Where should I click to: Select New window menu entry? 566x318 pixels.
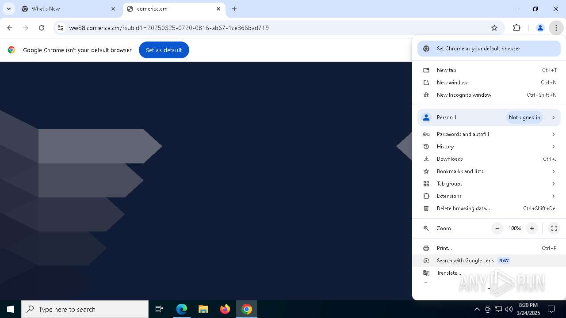click(x=489, y=83)
